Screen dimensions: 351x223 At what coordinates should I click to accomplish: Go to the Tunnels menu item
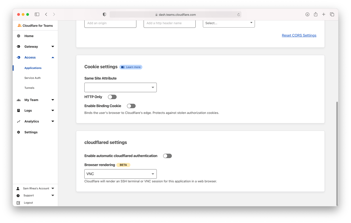(x=29, y=88)
